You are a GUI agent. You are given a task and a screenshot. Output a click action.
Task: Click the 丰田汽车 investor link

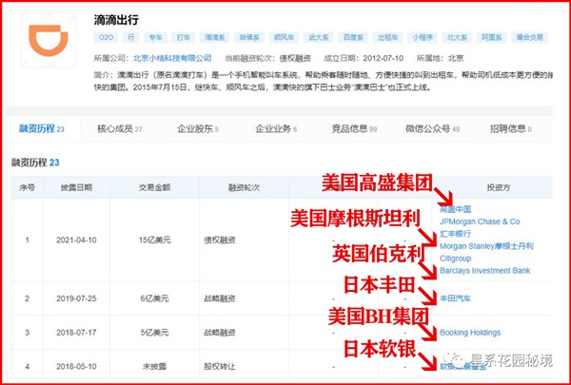click(455, 298)
